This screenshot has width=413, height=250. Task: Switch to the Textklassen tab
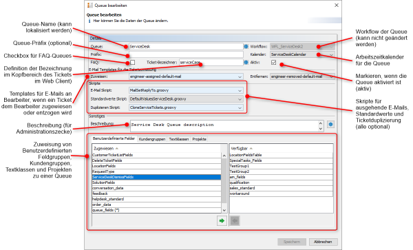179,139
